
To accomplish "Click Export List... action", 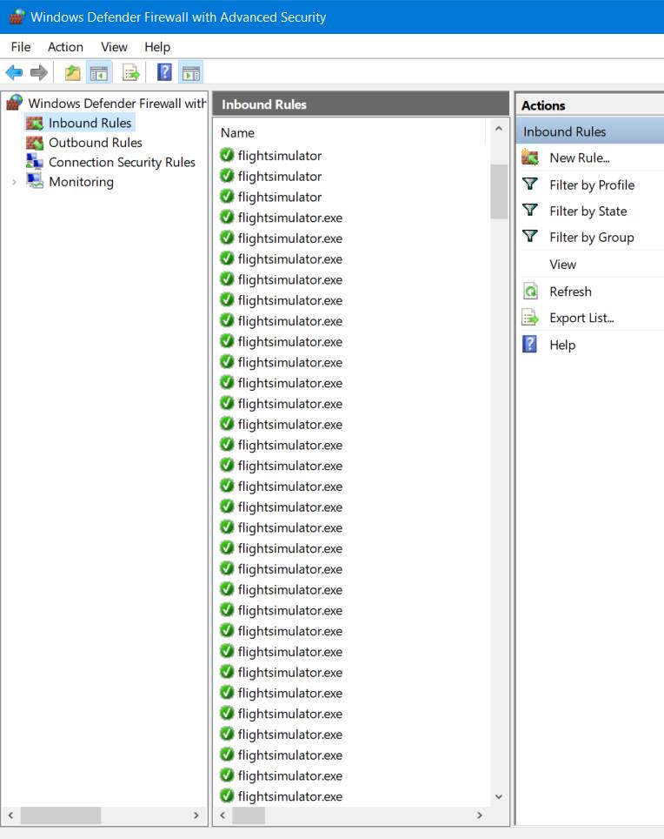I will 581,318.
